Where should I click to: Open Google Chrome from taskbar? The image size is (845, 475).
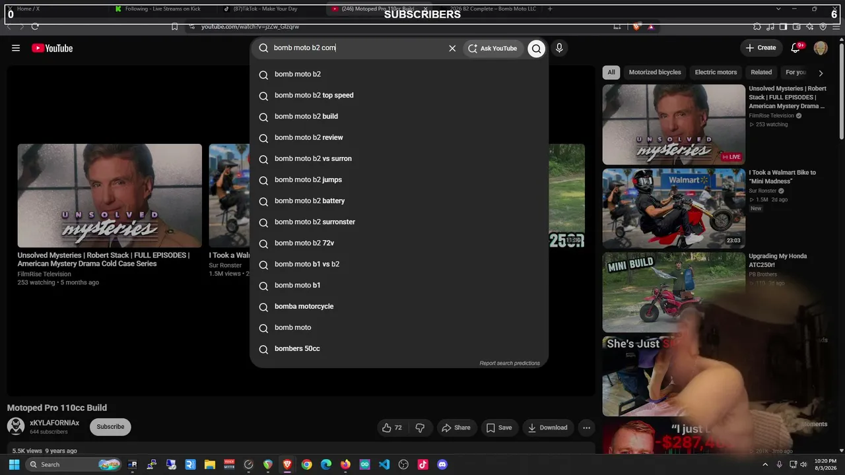(x=306, y=464)
